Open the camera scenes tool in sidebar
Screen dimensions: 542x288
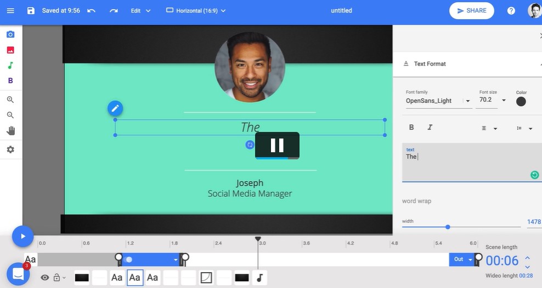pyautogui.click(x=10, y=34)
